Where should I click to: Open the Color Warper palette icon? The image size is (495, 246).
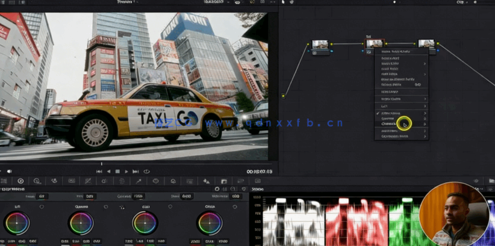105,181
